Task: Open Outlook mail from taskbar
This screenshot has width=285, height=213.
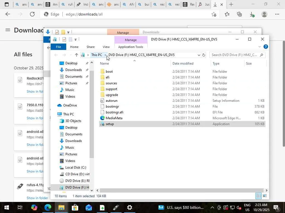Action: [x=89, y=207]
